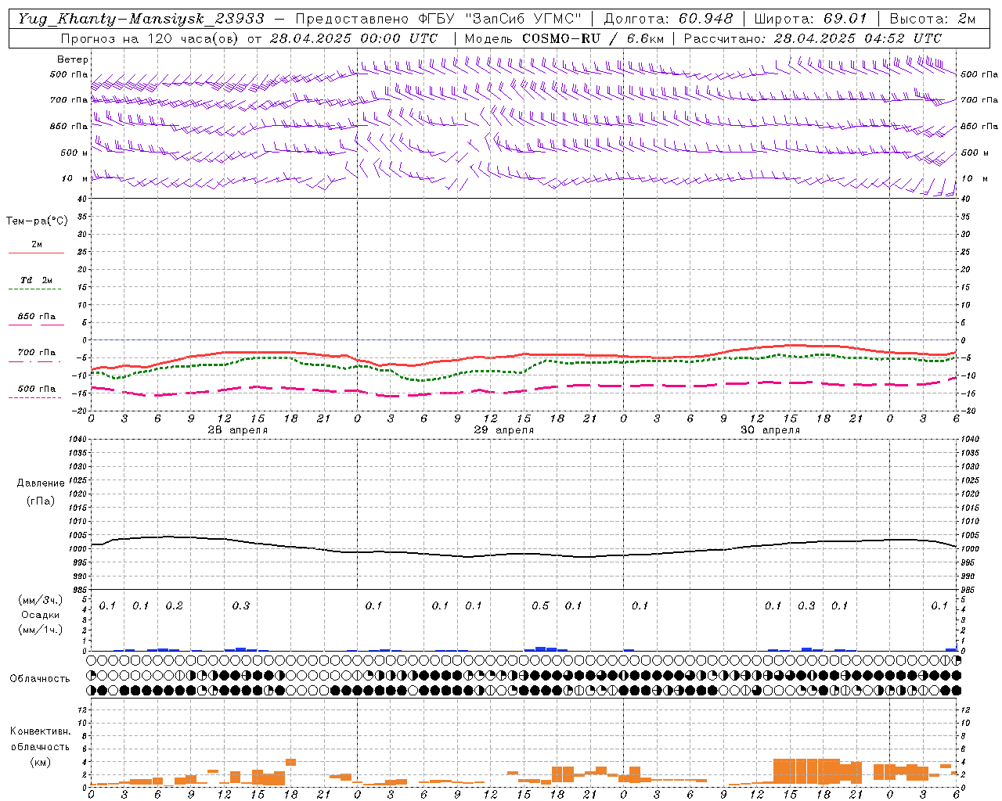Click the Модель COSMO-RU / 6.6км label

564,38
